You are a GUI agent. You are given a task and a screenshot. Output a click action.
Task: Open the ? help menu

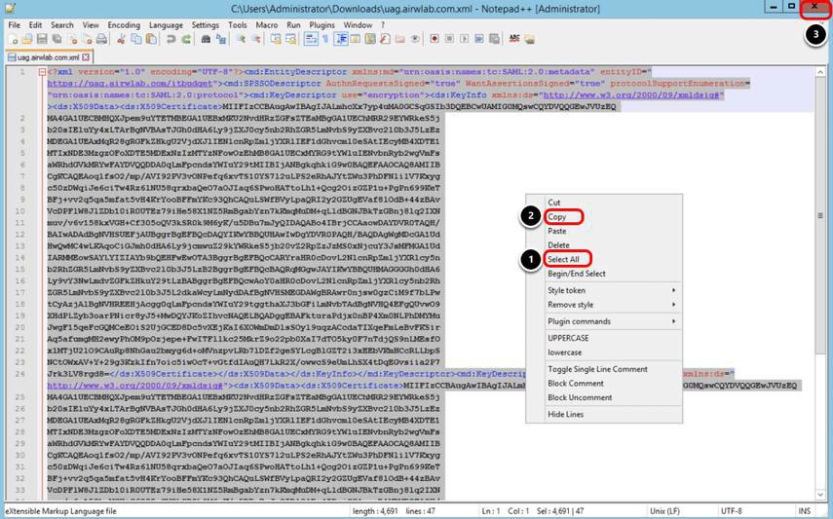pos(383,25)
